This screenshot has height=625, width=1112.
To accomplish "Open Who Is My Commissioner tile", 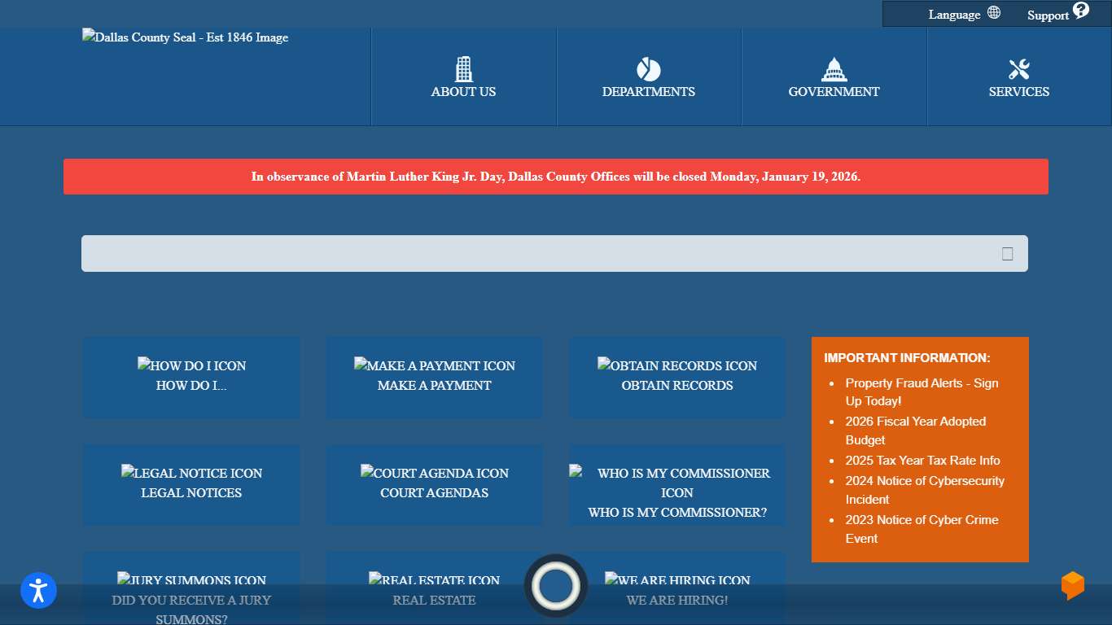I will click(x=676, y=493).
